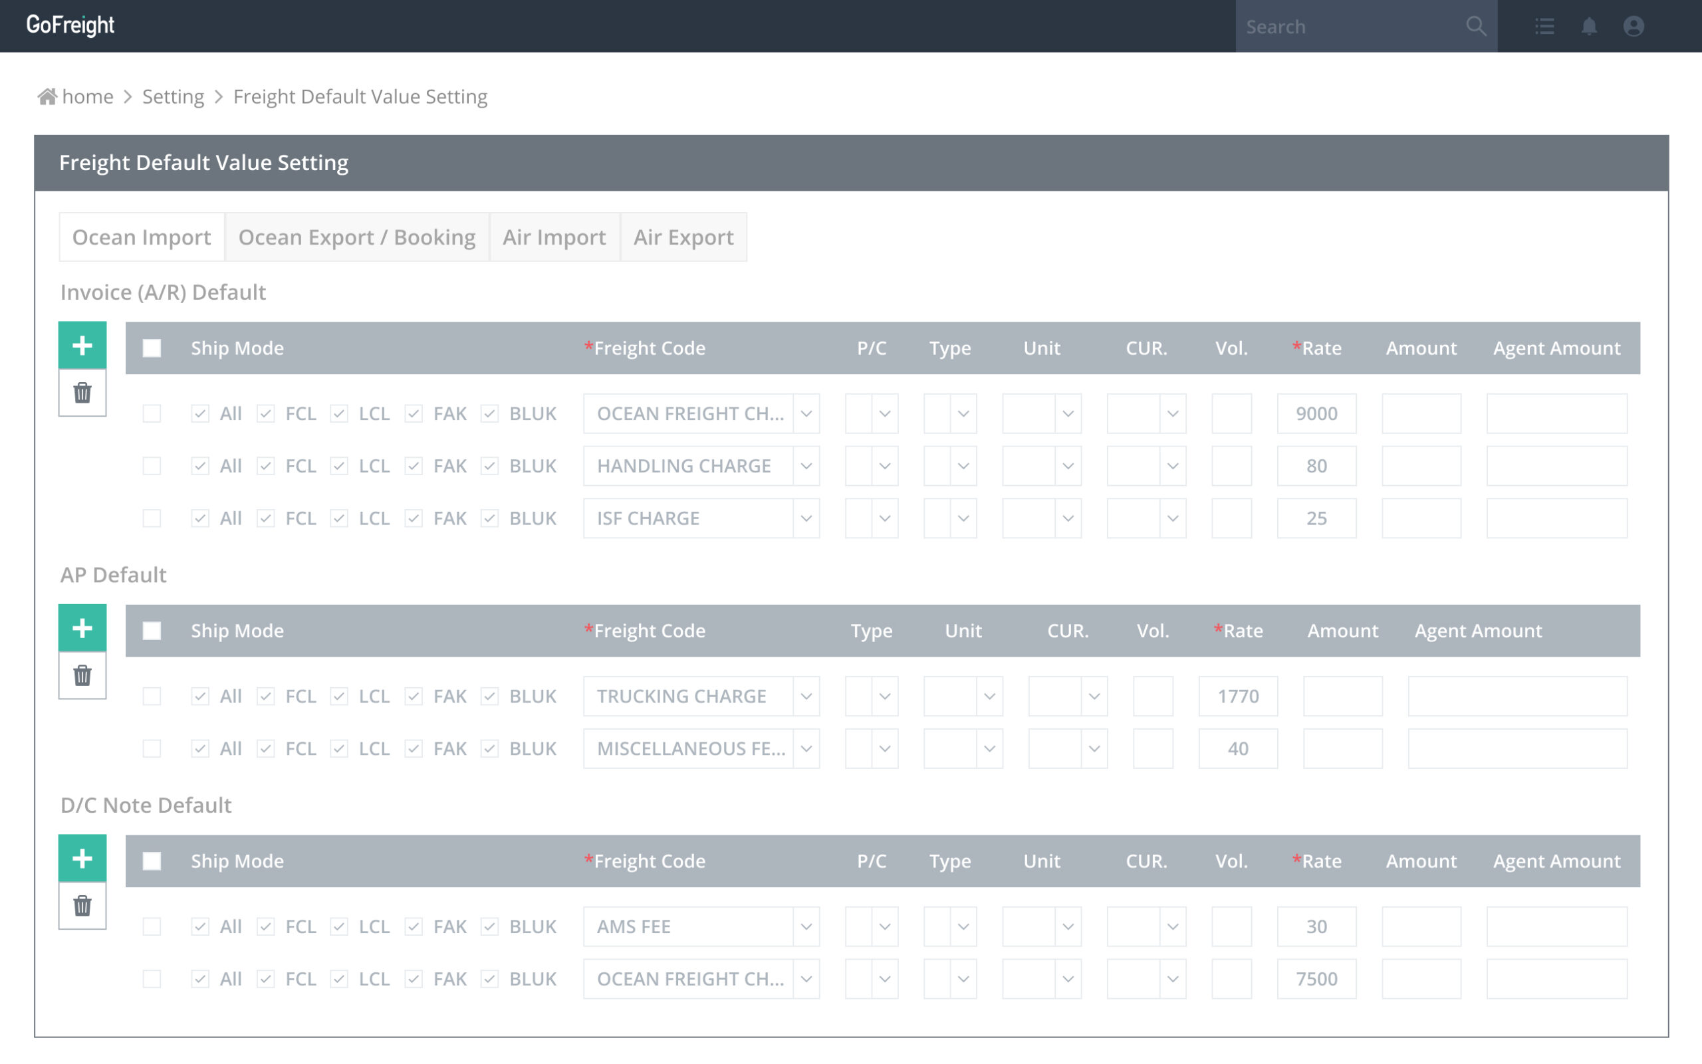Click the list menu icon in top bar
The image size is (1702, 1064).
click(x=1544, y=27)
